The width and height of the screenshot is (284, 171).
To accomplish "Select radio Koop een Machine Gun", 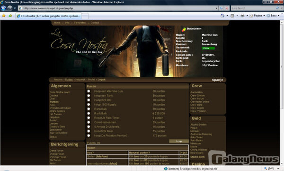I will [89, 91].
